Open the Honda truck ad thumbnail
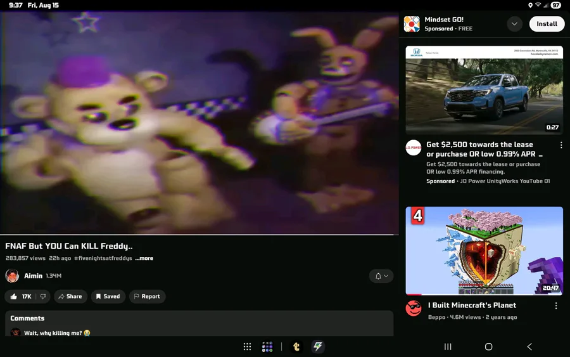570x357 pixels. (484, 90)
